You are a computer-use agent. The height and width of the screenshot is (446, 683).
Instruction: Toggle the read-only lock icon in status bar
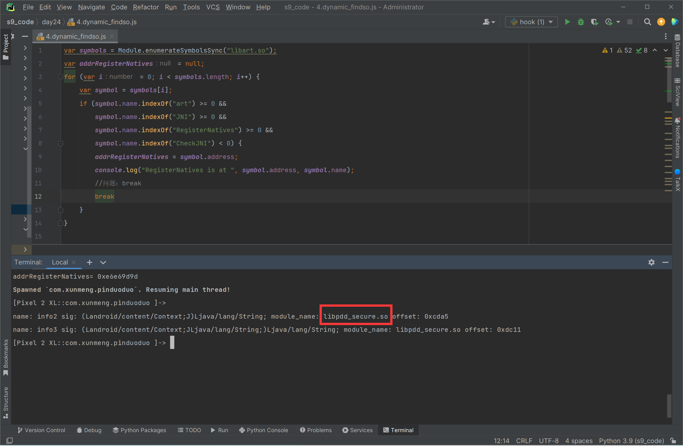pos(673,441)
